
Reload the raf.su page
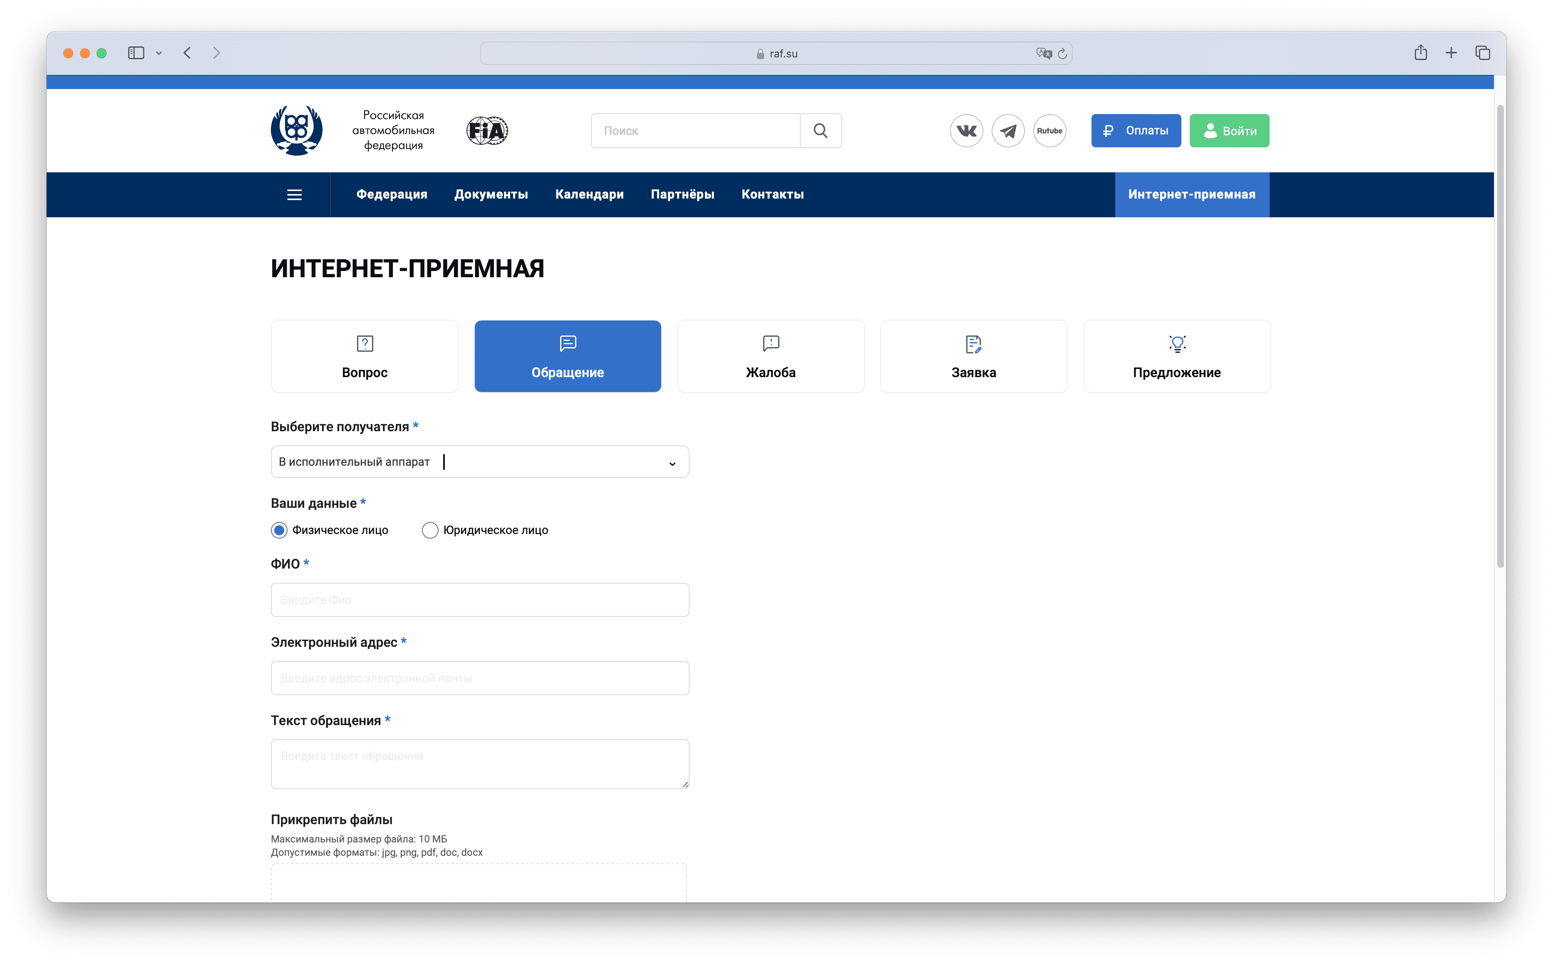tap(1062, 54)
